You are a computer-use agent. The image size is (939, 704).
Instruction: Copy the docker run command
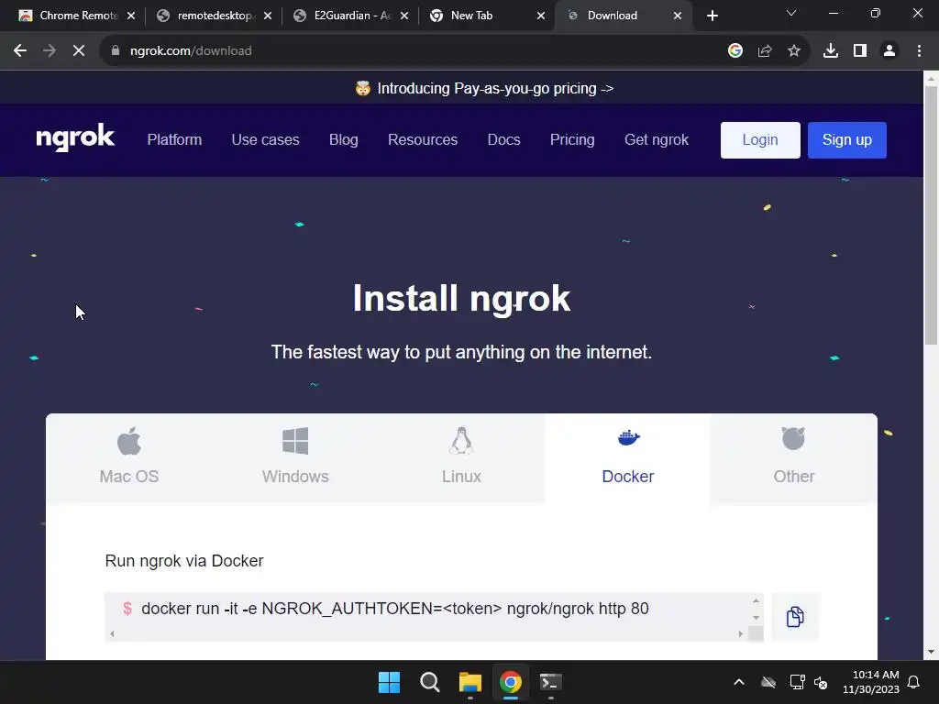point(795,617)
